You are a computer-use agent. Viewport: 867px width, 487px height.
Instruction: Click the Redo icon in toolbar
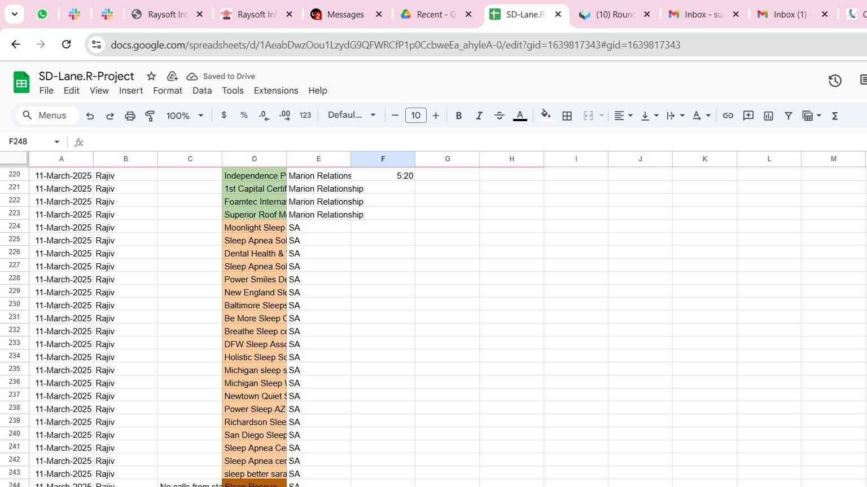point(110,116)
